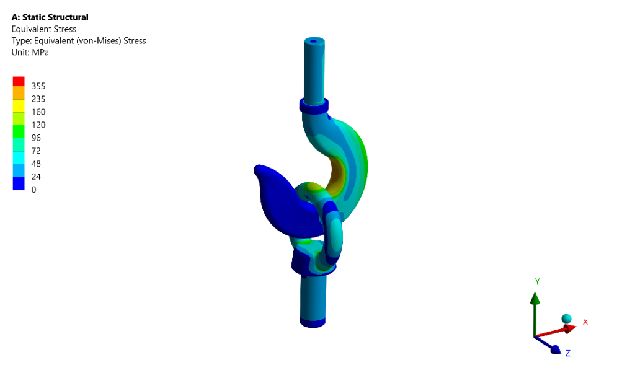The width and height of the screenshot is (635, 378).
Task: Click the bright green legend color band
Action: [19, 132]
